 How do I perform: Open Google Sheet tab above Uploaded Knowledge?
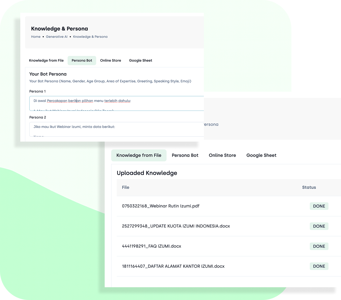(x=261, y=155)
